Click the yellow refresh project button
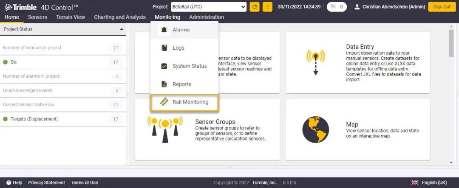 pos(255,7)
